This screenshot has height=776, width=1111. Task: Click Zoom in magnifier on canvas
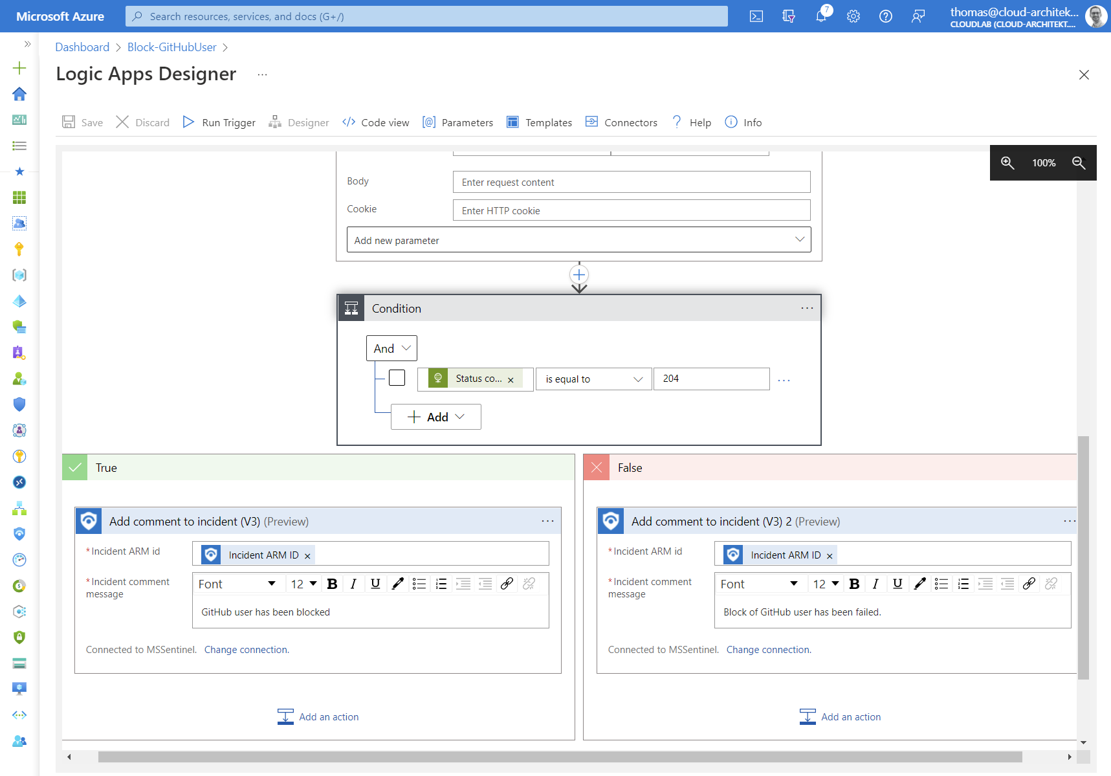point(1007,162)
